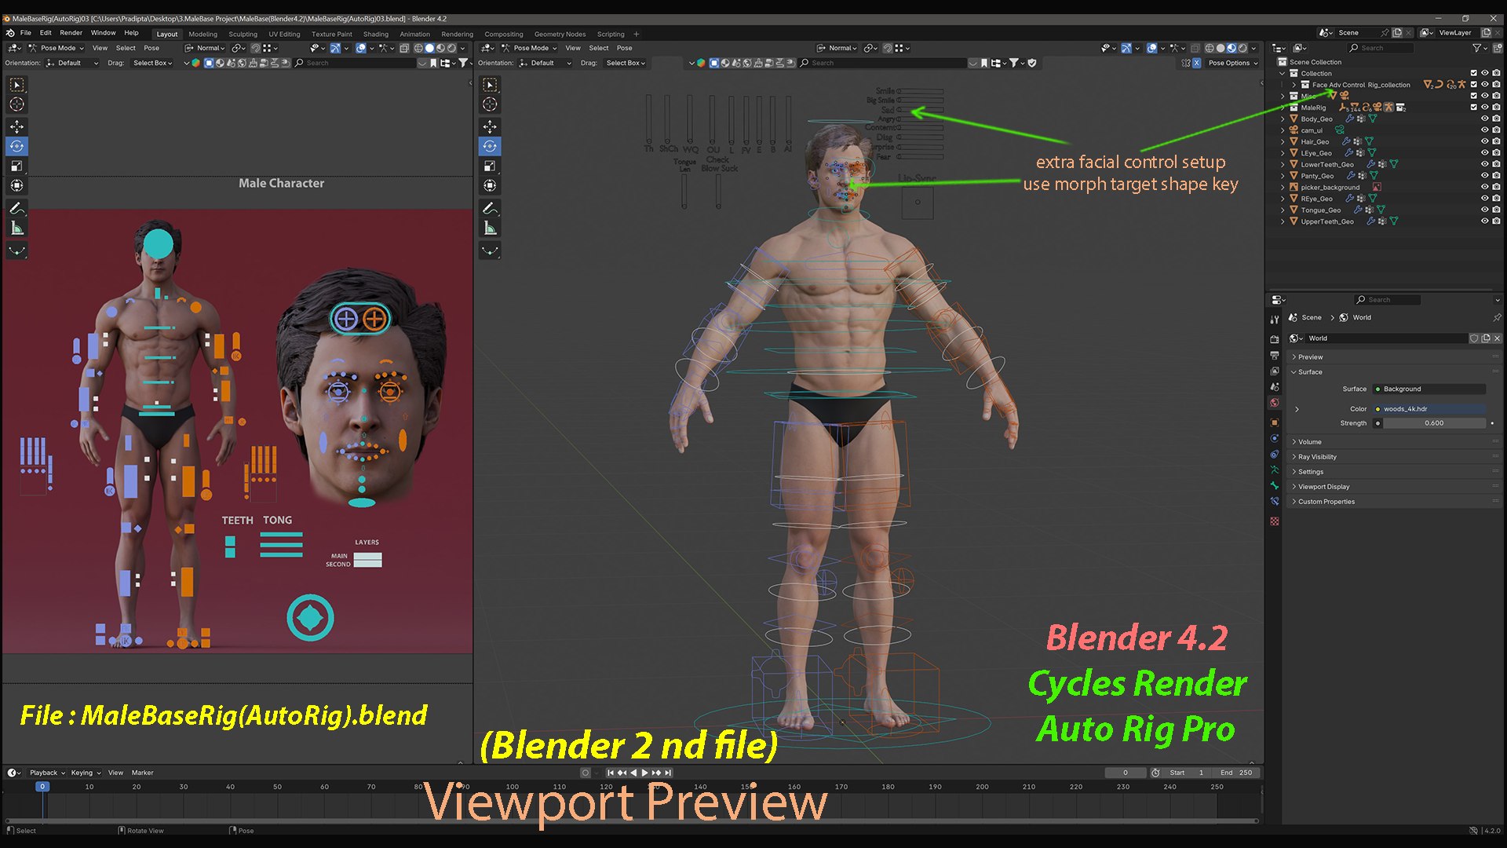Image resolution: width=1507 pixels, height=848 pixels.
Task: Click the woods_4k.hdr color texture field
Action: coord(1429,409)
